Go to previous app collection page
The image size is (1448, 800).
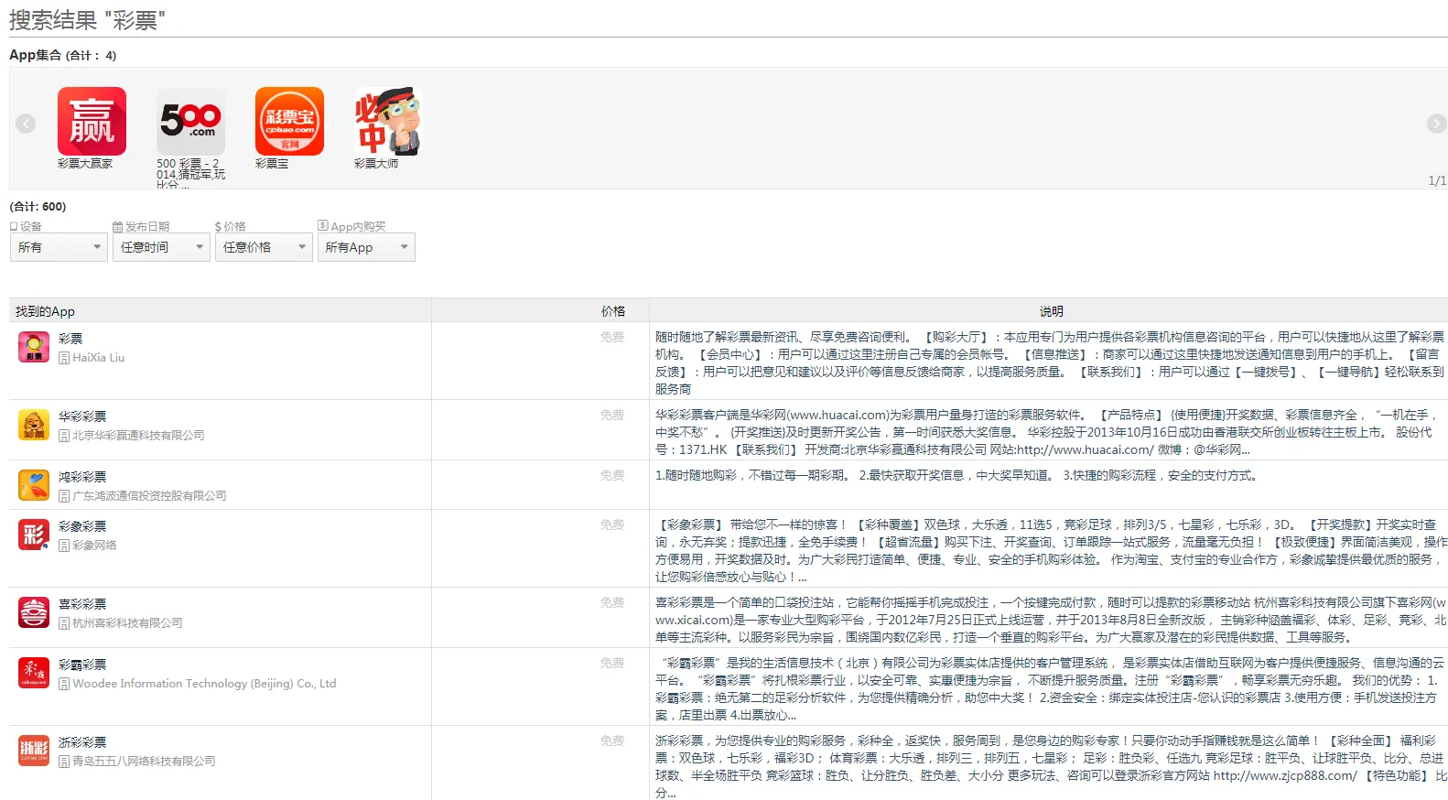(x=26, y=124)
